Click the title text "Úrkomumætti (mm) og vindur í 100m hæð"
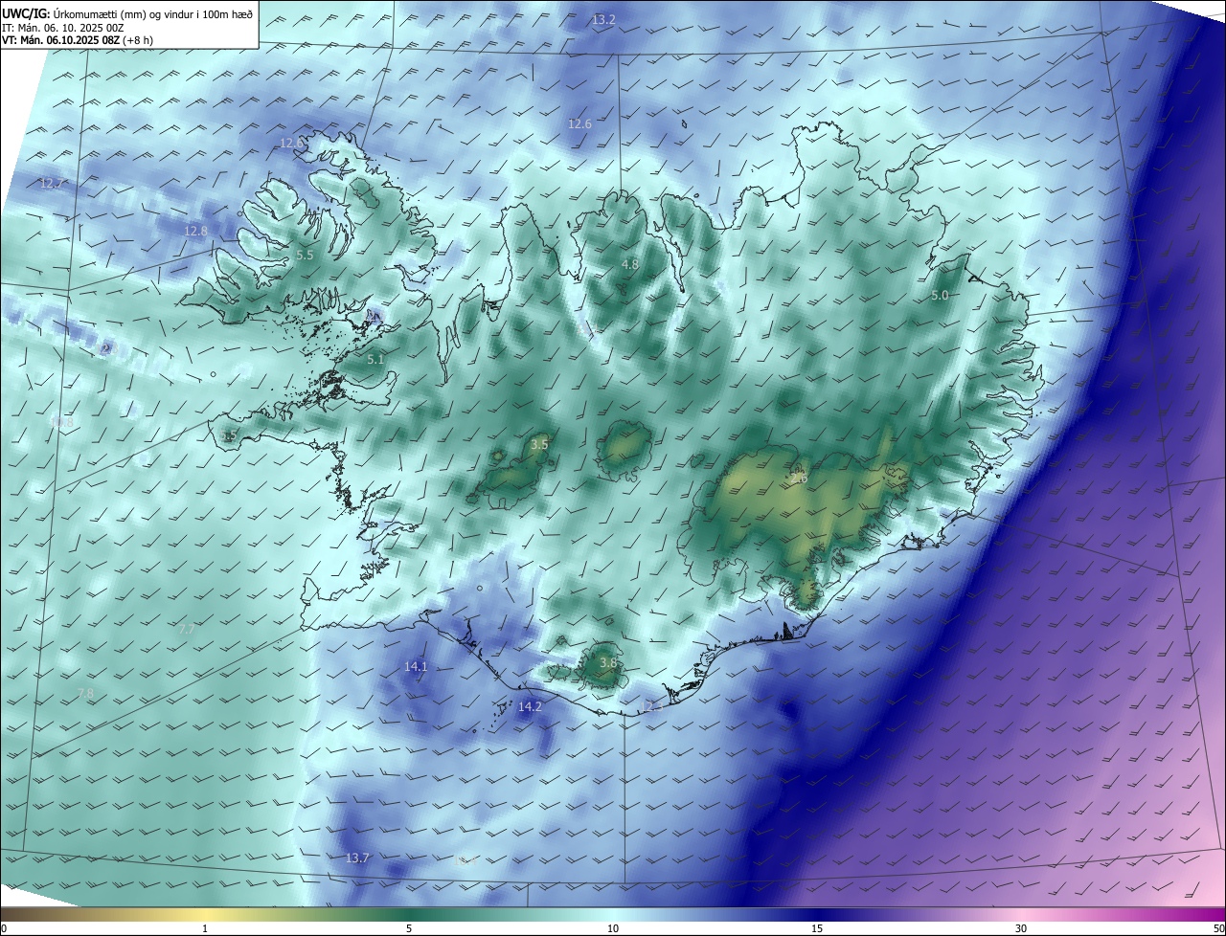 tap(154, 13)
